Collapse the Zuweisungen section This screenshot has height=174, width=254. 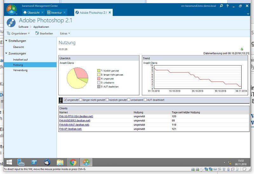coord(6,53)
